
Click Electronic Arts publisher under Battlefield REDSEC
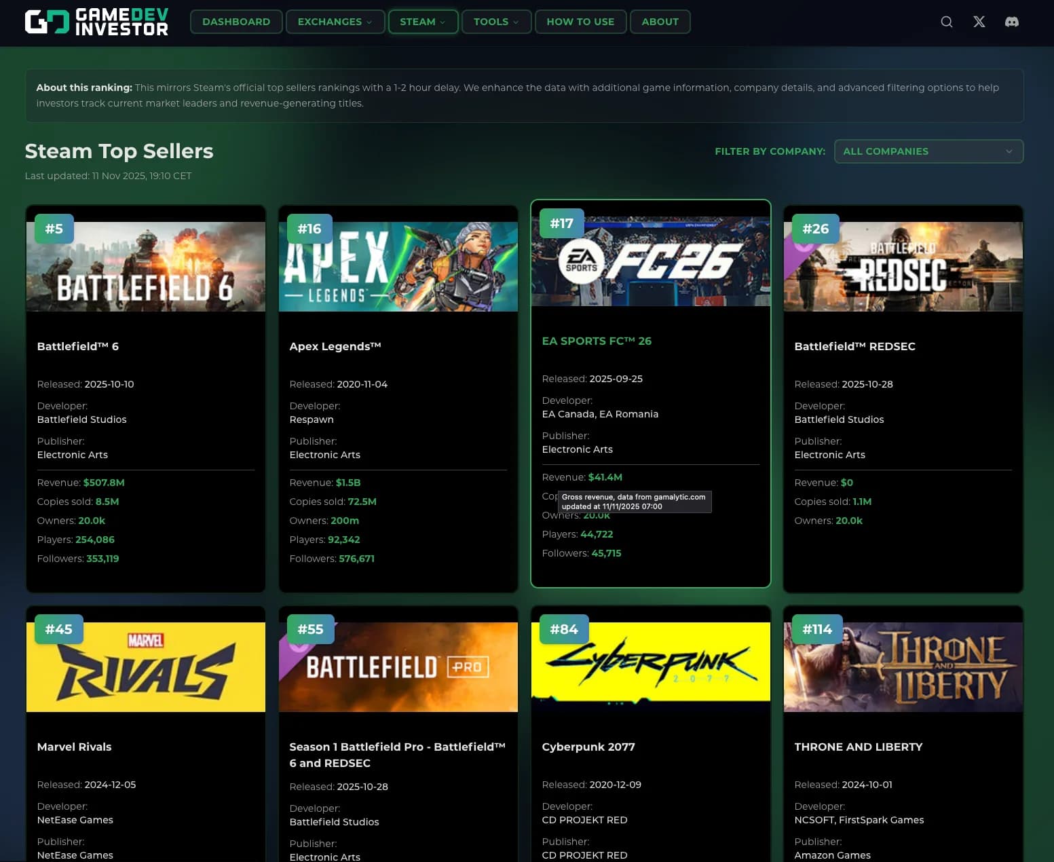tap(829, 455)
